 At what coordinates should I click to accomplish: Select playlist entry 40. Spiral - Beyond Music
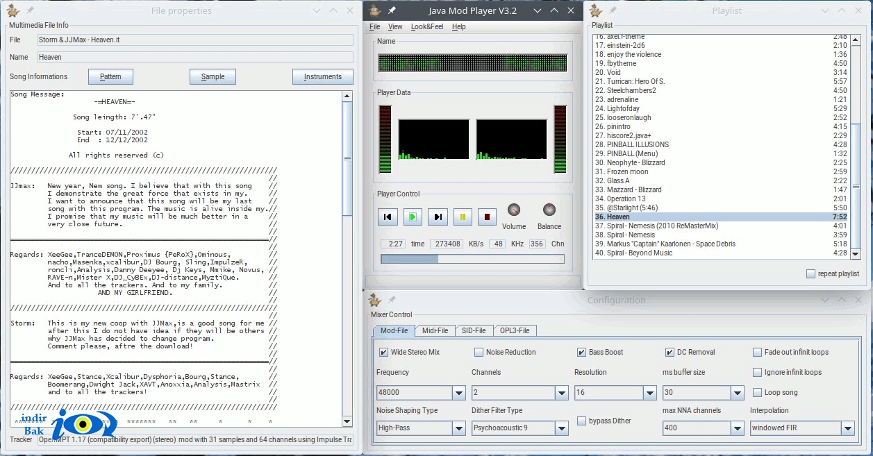(722, 253)
